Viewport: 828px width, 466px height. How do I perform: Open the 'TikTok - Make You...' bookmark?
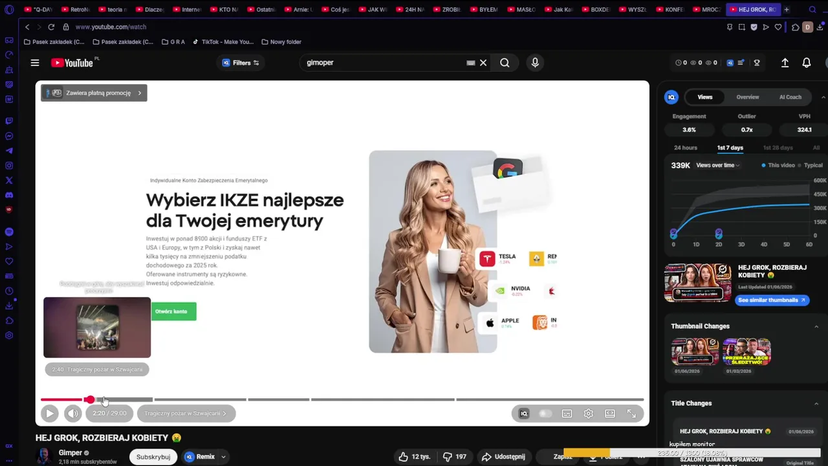223,42
